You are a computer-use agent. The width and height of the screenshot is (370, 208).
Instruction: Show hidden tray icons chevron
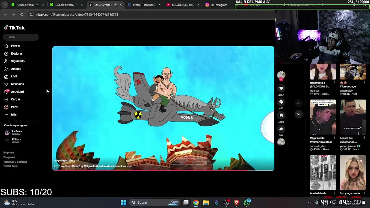(x=309, y=203)
